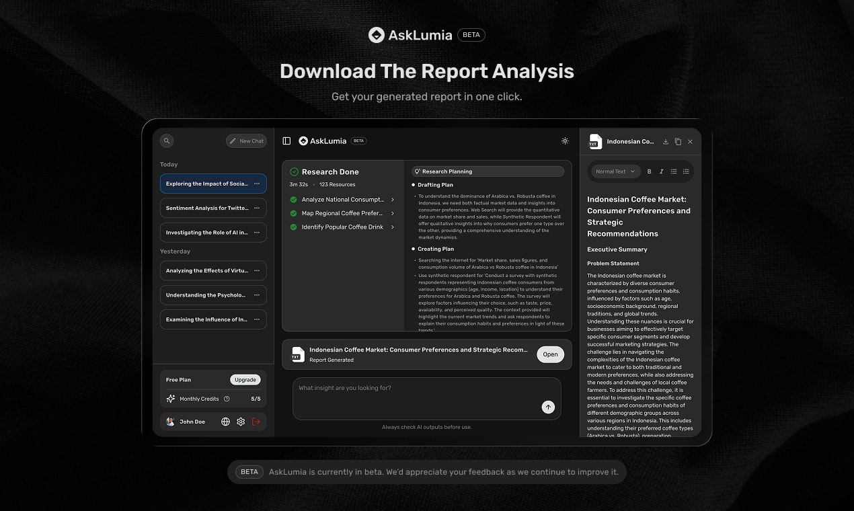Open the more menu for 'Exploring the Impact' chat
This screenshot has width=854, height=511.
click(x=257, y=184)
